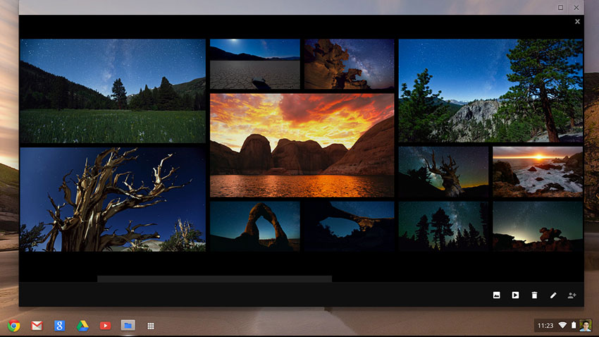This screenshot has width=599, height=337.
Task: Select the large fiery sunset lake photo
Action: tap(302, 145)
